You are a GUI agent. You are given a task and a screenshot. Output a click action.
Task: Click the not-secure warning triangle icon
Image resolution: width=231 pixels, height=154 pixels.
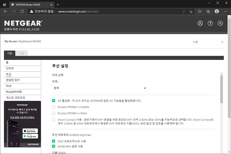[31, 11]
